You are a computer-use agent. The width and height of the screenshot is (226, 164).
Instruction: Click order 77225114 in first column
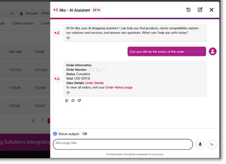pyautogui.click(x=14, y=88)
